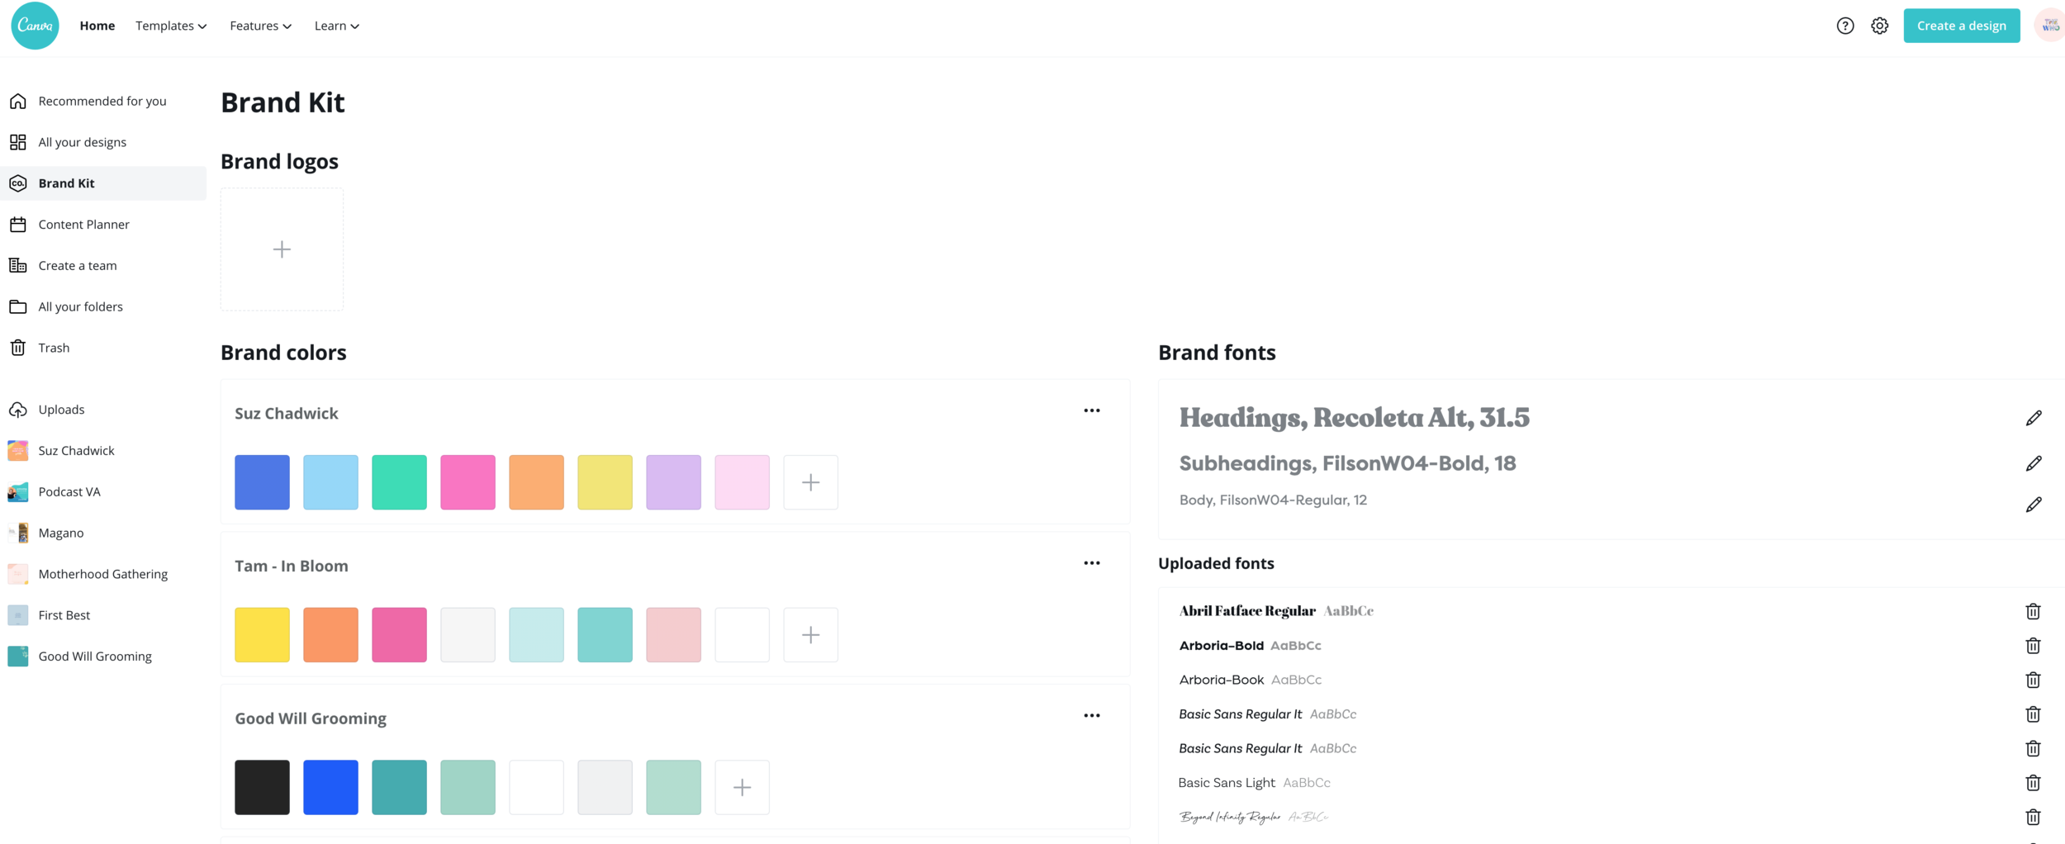Open All your folders
The width and height of the screenshot is (2065, 844).
pyautogui.click(x=102, y=306)
